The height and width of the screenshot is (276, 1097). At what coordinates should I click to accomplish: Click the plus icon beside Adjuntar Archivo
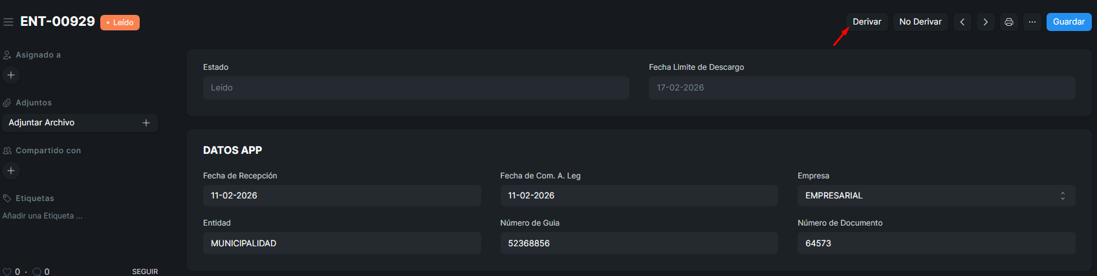146,123
